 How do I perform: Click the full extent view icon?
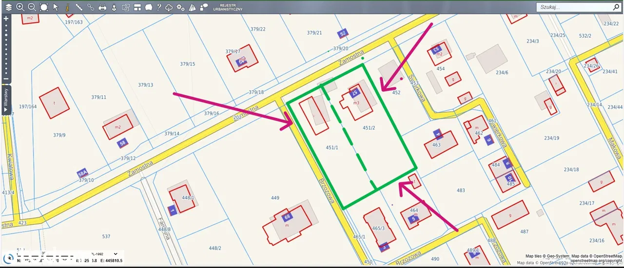click(44, 7)
